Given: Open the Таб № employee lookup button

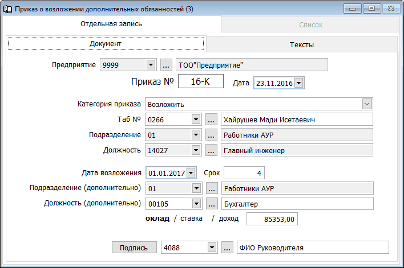Looking at the screenshot, I should [211, 119].
